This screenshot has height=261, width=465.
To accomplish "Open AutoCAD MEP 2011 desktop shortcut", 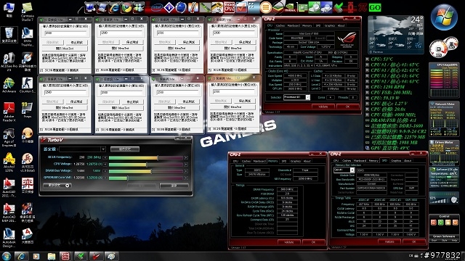I will click(x=9, y=212).
